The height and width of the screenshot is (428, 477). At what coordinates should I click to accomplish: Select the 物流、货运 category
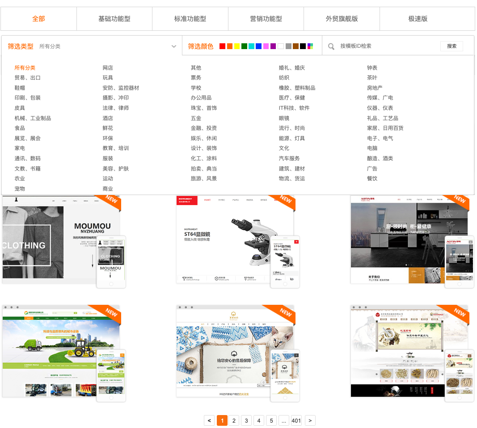pyautogui.click(x=292, y=179)
